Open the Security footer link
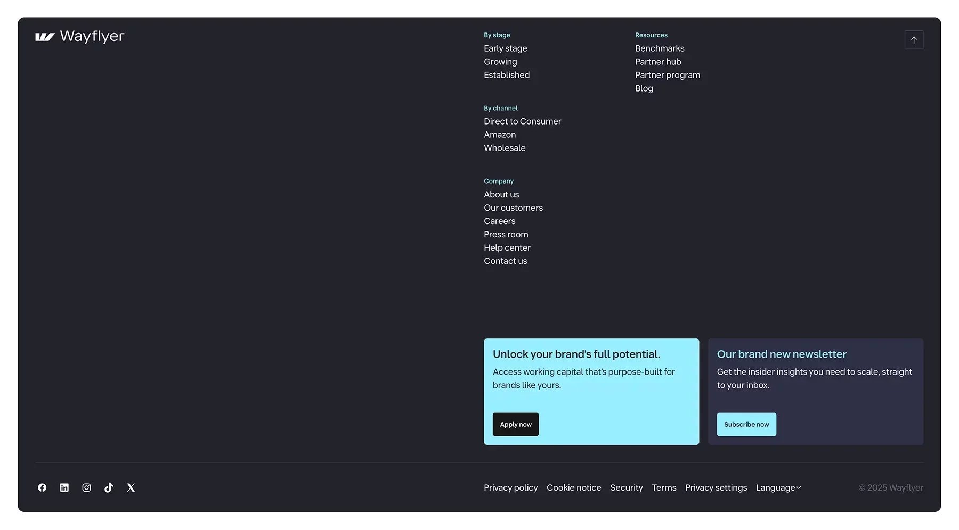Image resolution: width=959 pixels, height=530 pixels. pyautogui.click(x=627, y=487)
